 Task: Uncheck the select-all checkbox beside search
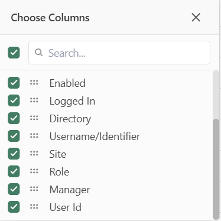click(x=14, y=53)
